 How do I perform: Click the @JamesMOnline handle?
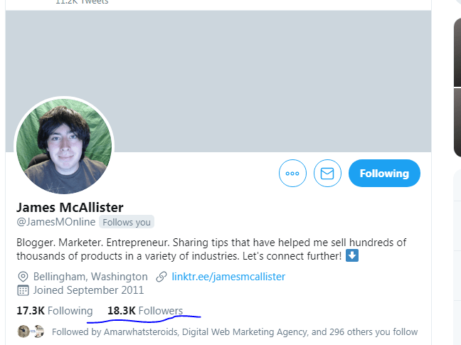pyautogui.click(x=55, y=222)
